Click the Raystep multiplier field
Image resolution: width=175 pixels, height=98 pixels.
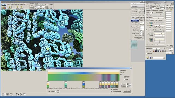(x=142, y=27)
